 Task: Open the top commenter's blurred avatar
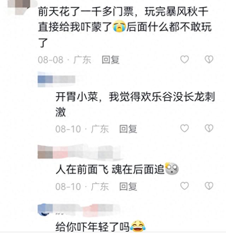(x=23, y=7)
